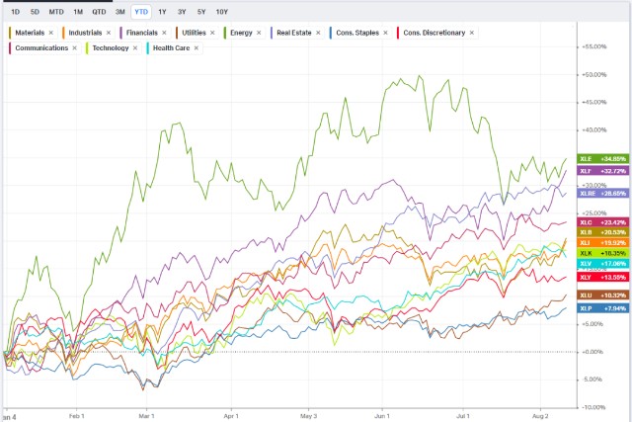The image size is (632, 422).
Task: Remove the Materials series with its x icon
Action: (51, 33)
